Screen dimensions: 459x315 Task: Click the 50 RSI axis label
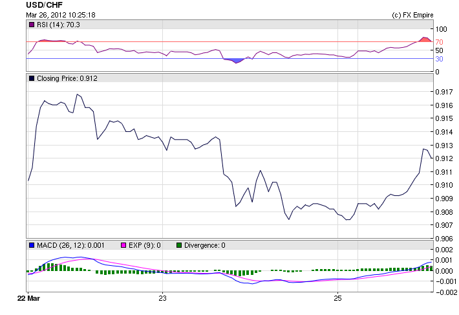pos(439,50)
